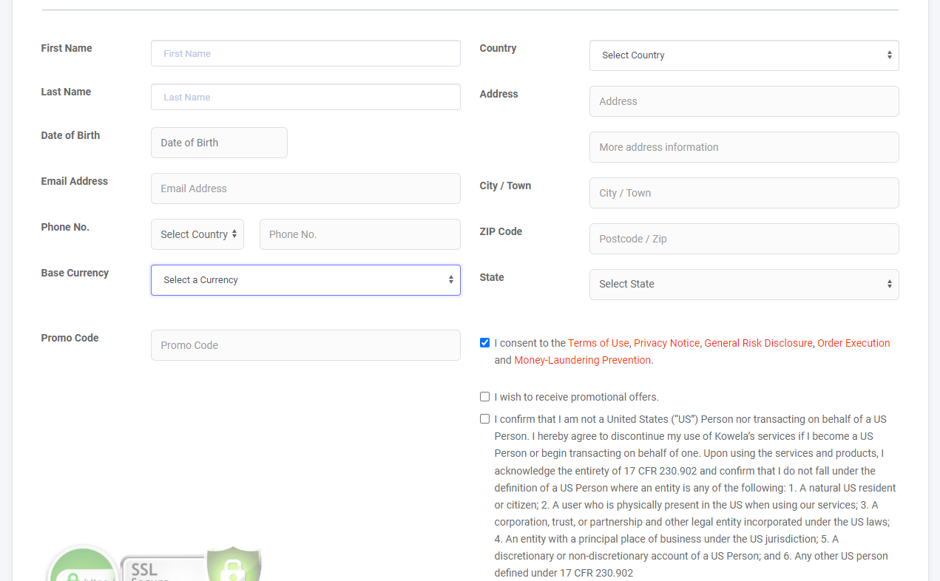Check the not a US Person confirmation
The image size is (940, 581).
click(484, 418)
